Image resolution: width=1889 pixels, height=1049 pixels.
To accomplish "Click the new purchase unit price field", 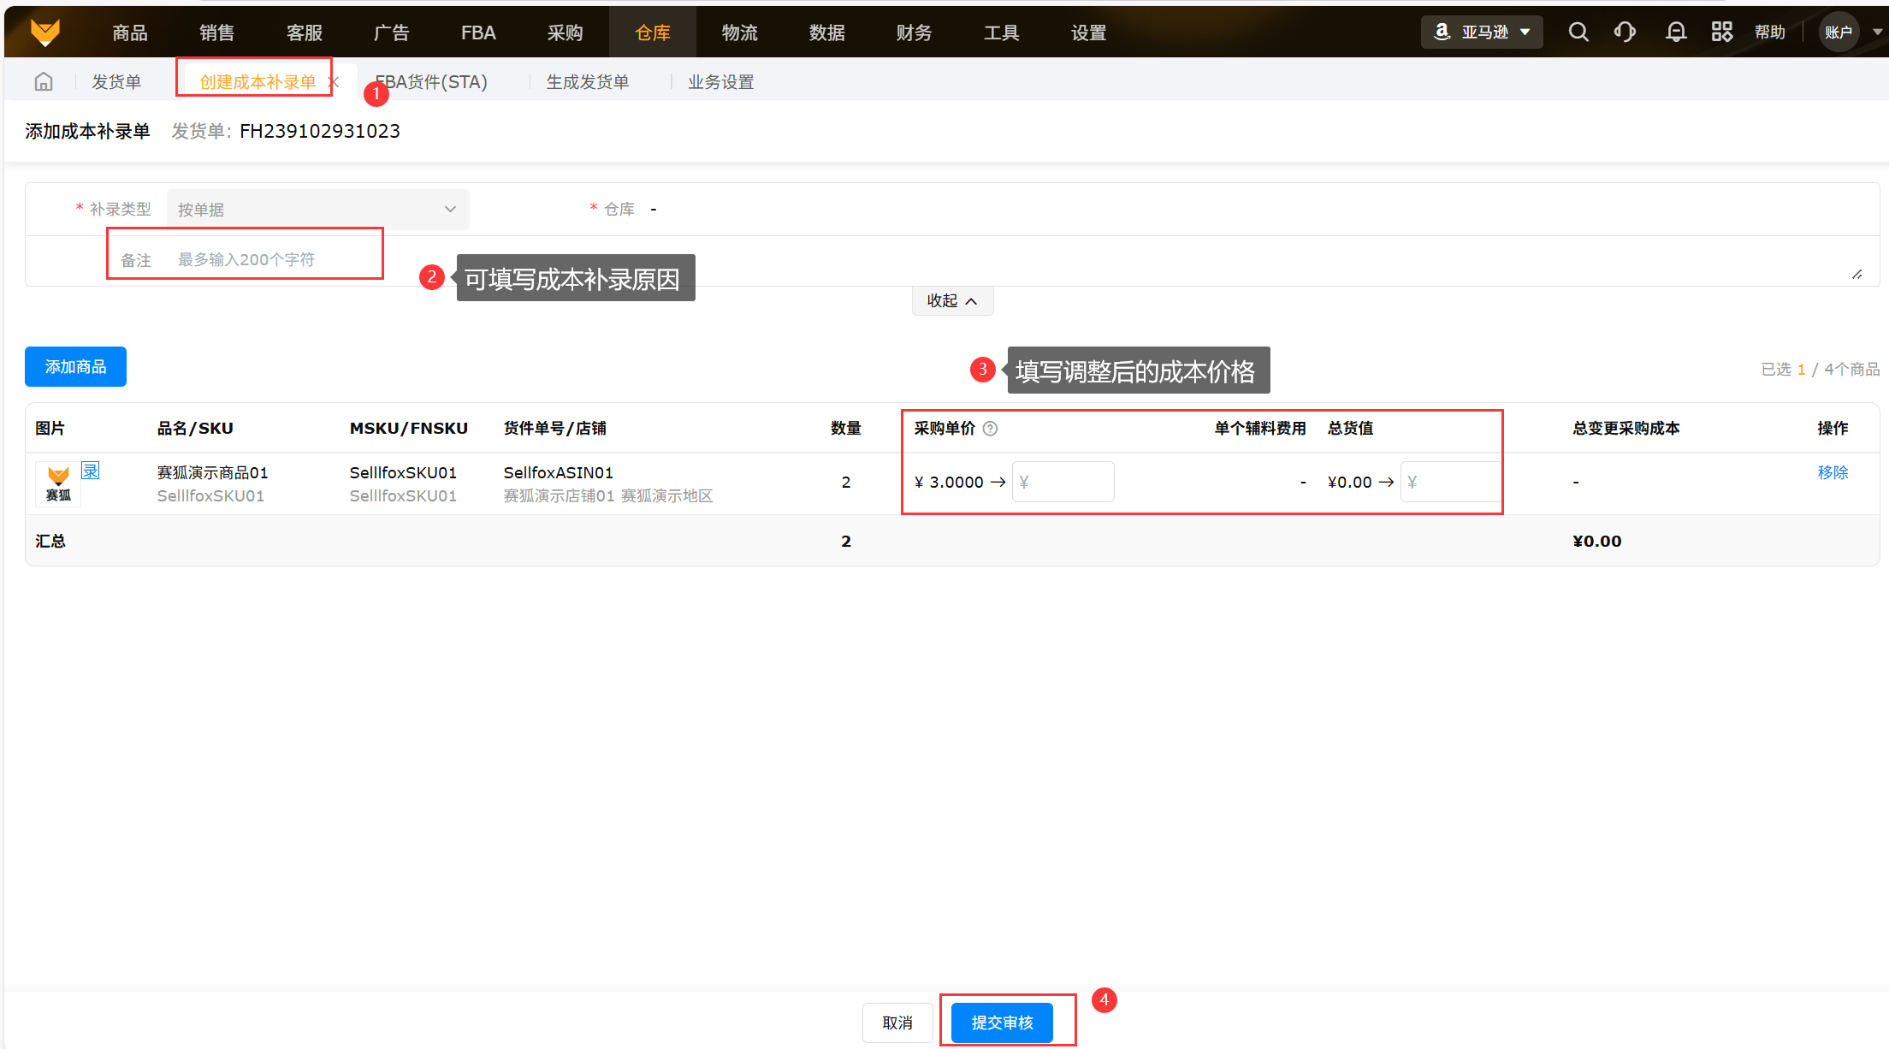I will (x=1063, y=482).
